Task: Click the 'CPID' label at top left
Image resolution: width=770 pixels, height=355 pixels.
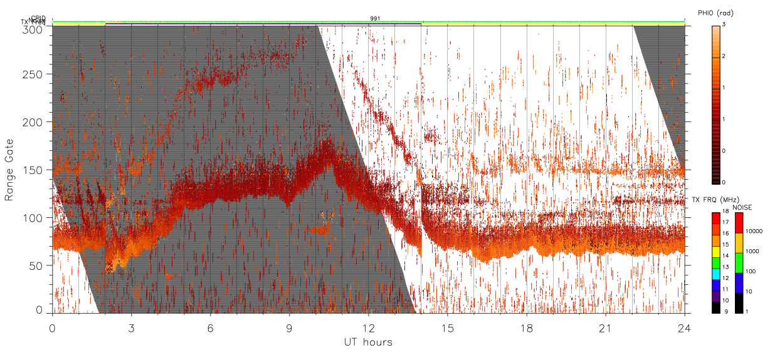Action: coord(38,18)
